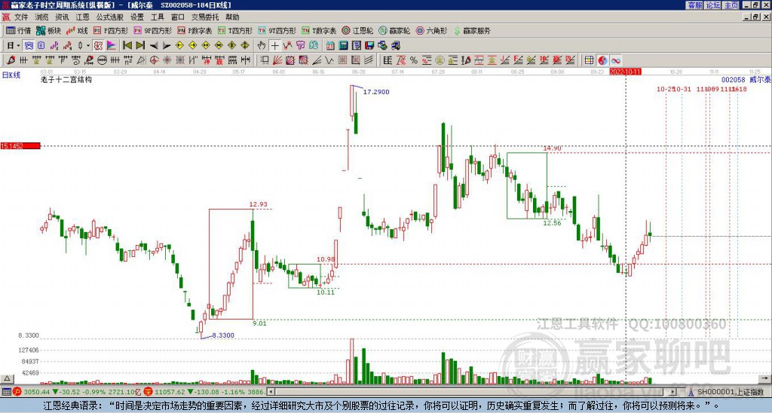Open the T数字表 tool
This screenshot has width=772, height=413.
click(319, 30)
